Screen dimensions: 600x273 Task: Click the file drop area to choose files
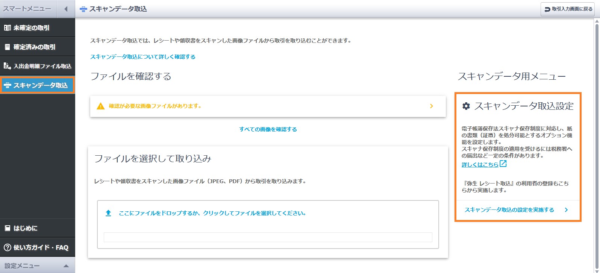268,224
